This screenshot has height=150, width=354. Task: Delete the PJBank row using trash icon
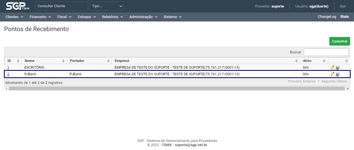point(337,74)
